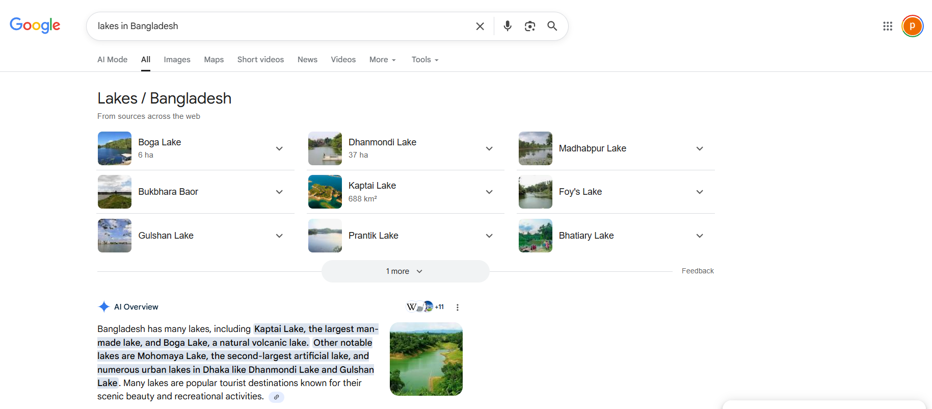Open the Google account avatar
The image size is (932, 409).
coord(913,26)
